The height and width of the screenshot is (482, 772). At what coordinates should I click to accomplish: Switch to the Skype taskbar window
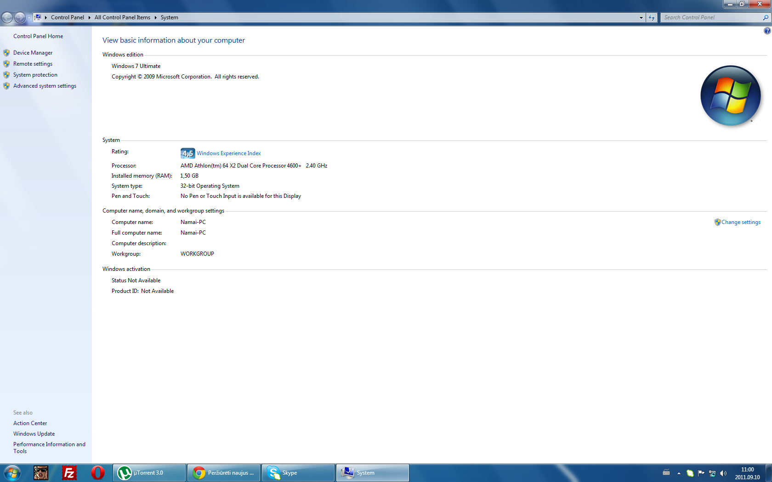tap(298, 473)
